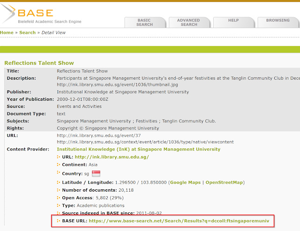Open Reflections Talent Show heading link

point(39,63)
